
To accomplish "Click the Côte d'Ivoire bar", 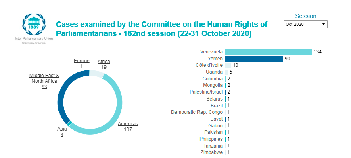I will point(228,66).
